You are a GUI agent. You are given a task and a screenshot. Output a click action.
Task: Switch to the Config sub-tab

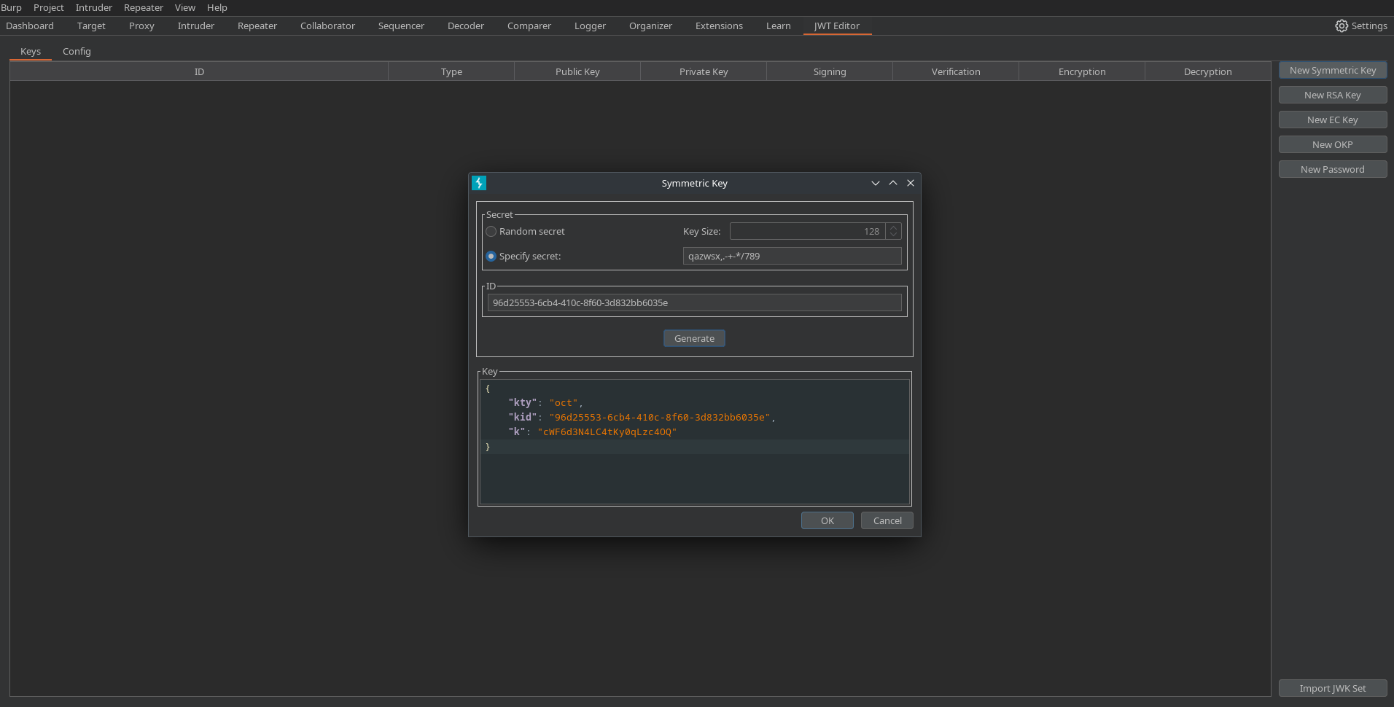(x=77, y=52)
